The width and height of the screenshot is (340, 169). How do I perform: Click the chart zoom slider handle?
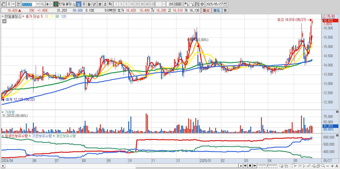[x=267, y=165]
